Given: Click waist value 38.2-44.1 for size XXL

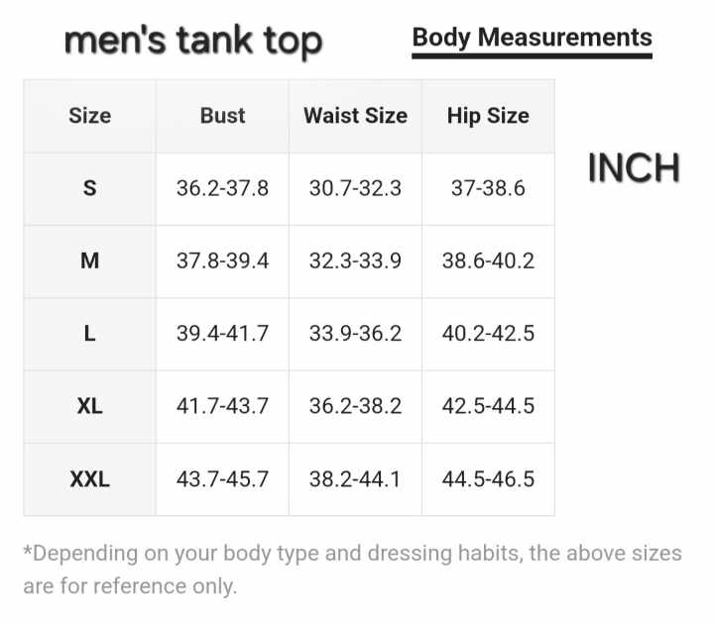Looking at the screenshot, I should click(x=355, y=479).
